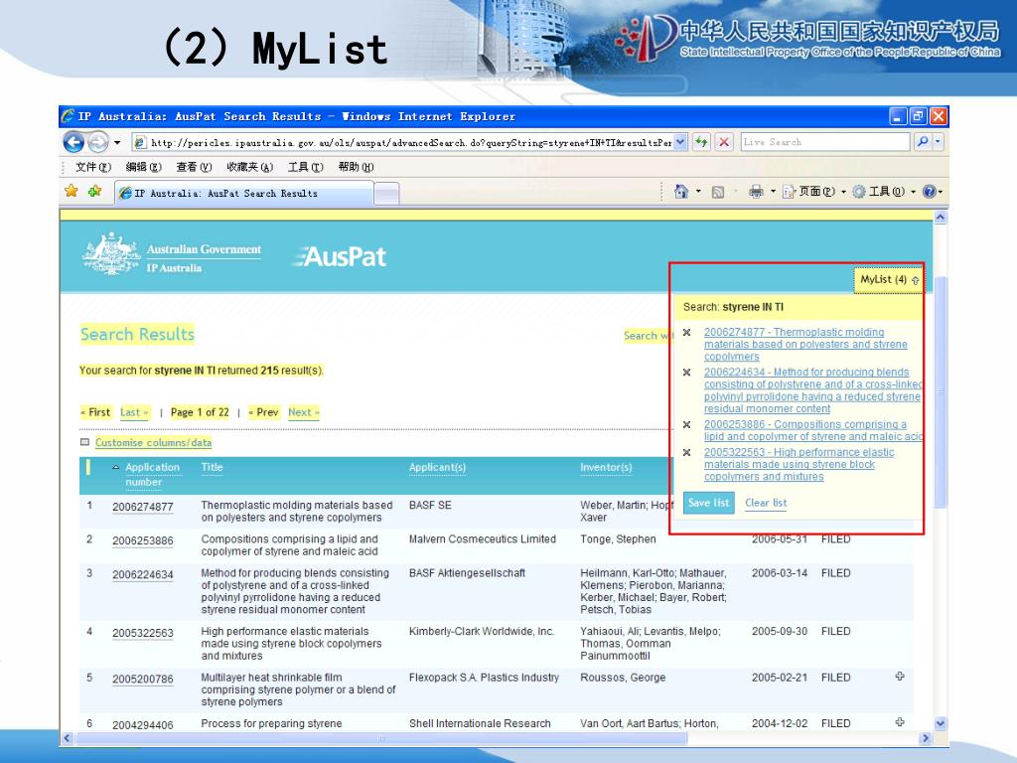Sort results by Title column header
Viewport: 1017px width, 763px height.
pyautogui.click(x=212, y=467)
